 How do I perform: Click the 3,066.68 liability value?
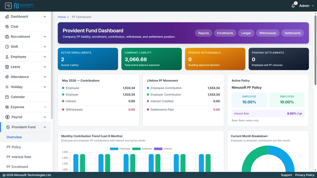(x=136, y=59)
